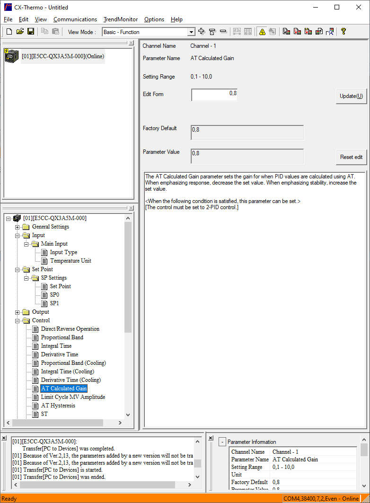Collapse the root [01]E5CC-QX3A5M-000 tree node
Image resolution: width=370 pixels, height=503 pixels.
pyautogui.click(x=9, y=219)
